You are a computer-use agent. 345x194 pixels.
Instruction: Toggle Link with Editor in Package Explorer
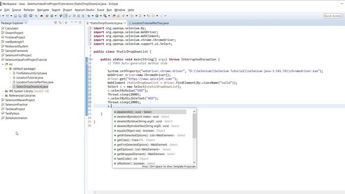60,23
